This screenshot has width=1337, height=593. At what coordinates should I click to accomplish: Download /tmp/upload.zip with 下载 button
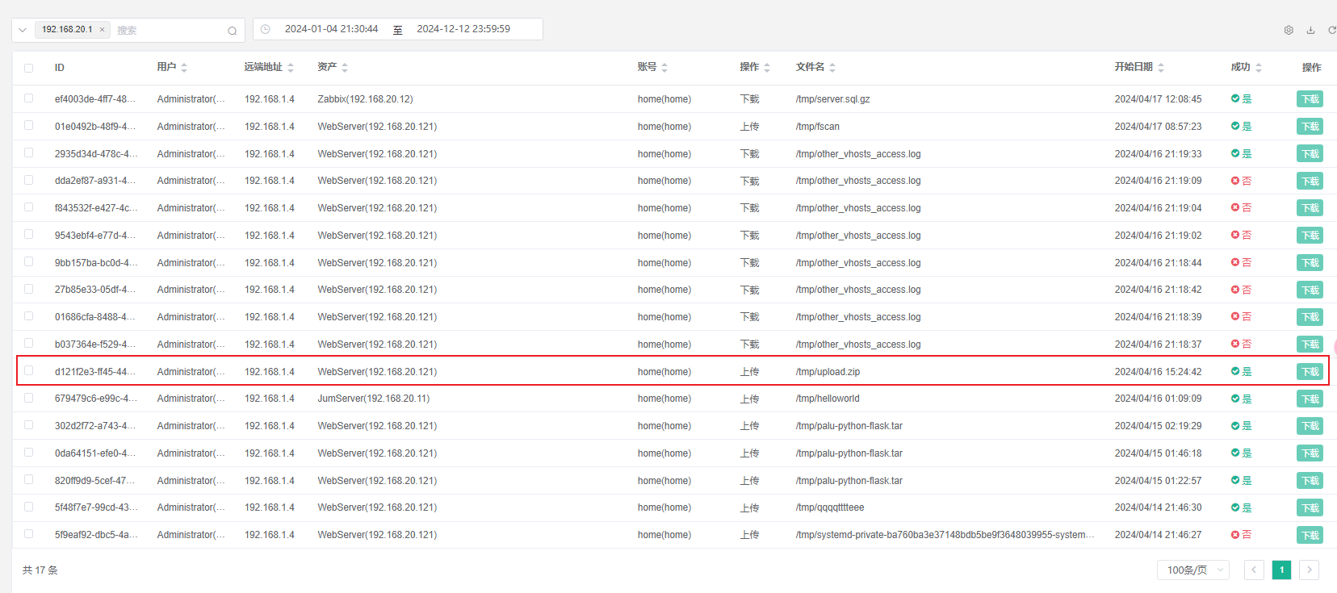[x=1310, y=372]
